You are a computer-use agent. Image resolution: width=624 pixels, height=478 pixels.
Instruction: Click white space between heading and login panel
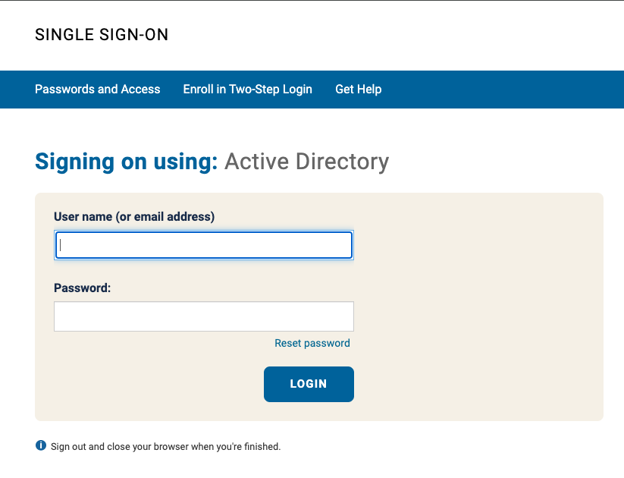[318, 184]
